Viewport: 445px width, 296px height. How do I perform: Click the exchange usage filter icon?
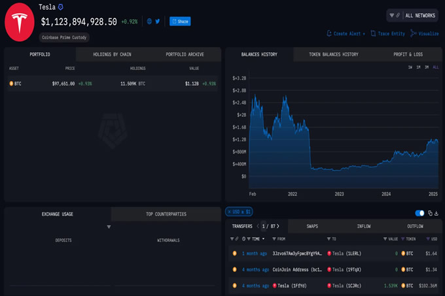(109, 227)
